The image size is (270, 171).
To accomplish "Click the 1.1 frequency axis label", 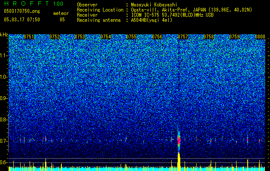I will [x=3, y=56].
